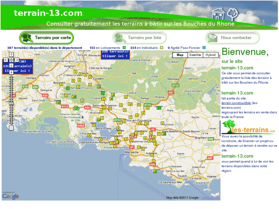The width and height of the screenshot is (279, 209).
Task: Select yellow marker 3 at Aubagne
Action: (152, 155)
